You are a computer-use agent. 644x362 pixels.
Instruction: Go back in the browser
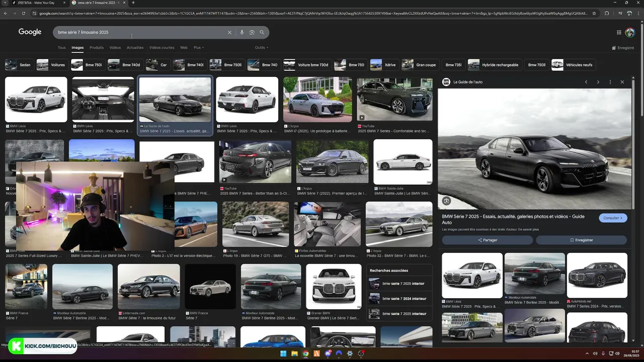[6, 13]
